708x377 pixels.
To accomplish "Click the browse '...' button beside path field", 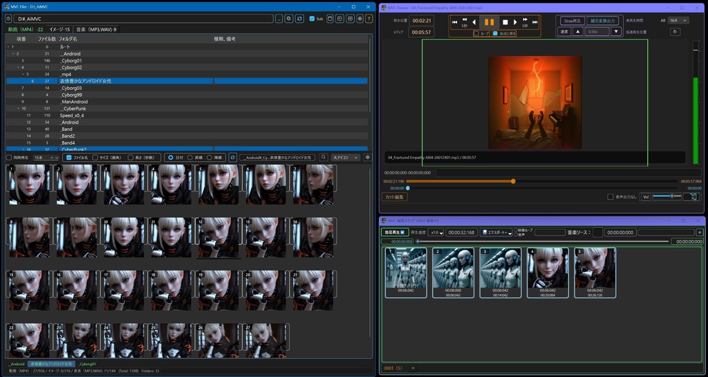I will pos(279,19).
